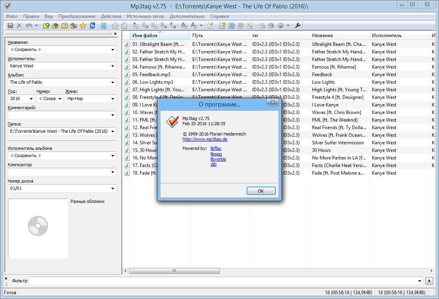The width and height of the screenshot is (439, 299).
Task: Click OK in the О программе dialog
Action: pos(261,191)
